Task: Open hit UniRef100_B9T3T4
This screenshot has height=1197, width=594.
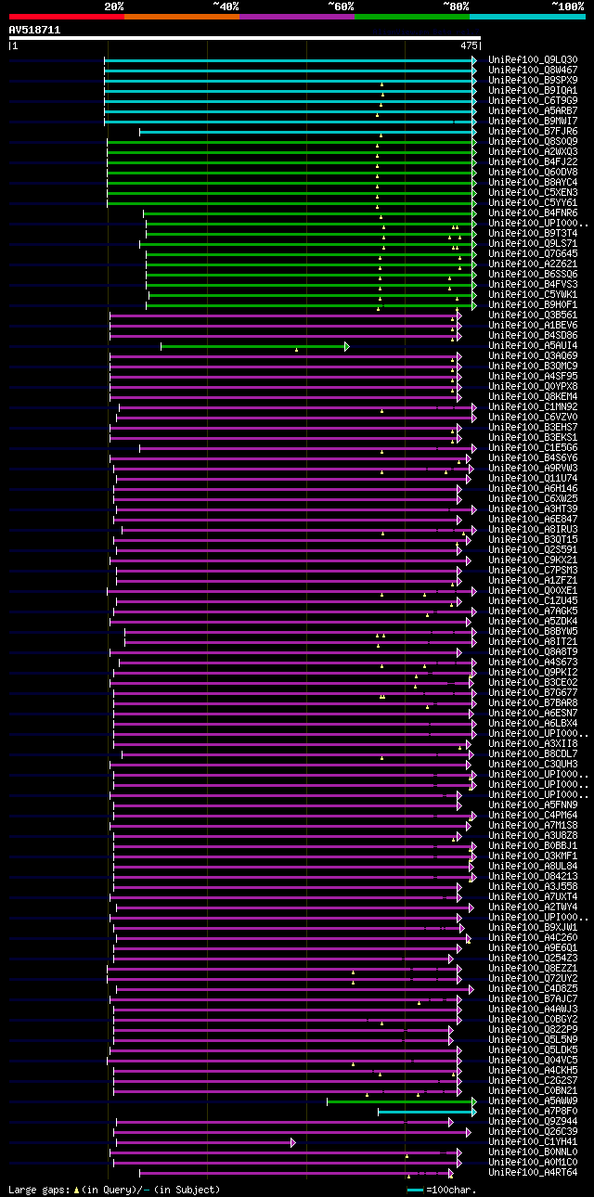Action: click(533, 234)
